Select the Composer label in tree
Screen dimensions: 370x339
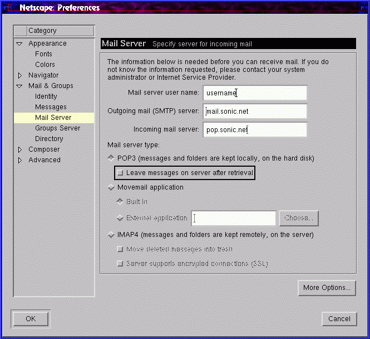pyautogui.click(x=44, y=149)
